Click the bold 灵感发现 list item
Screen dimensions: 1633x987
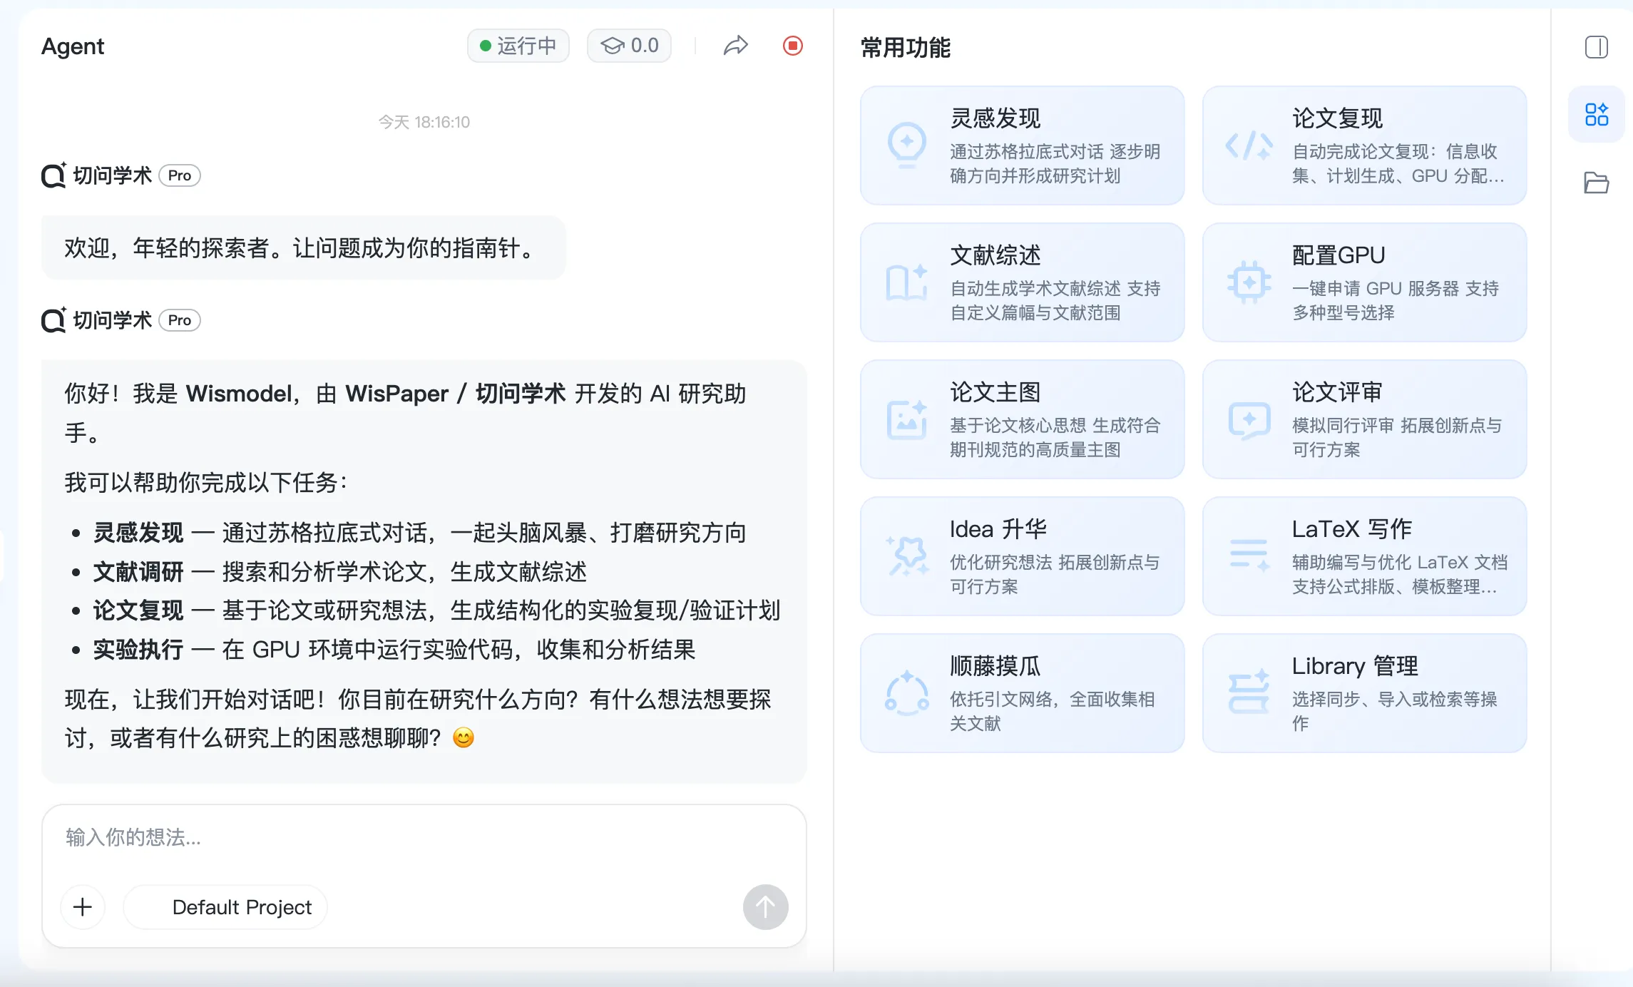coord(138,533)
